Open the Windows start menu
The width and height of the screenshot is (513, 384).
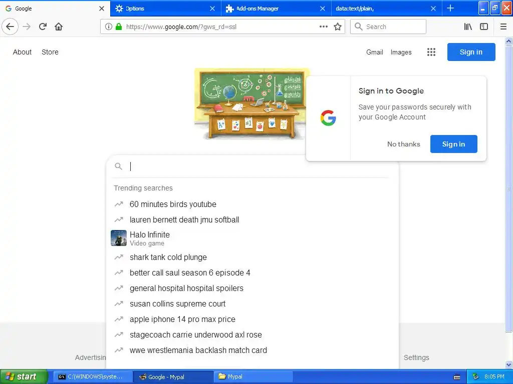(24, 376)
